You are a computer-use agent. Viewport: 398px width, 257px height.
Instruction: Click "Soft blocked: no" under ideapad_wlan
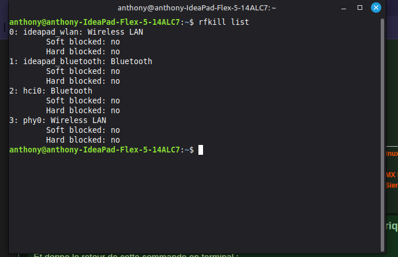[x=83, y=42]
